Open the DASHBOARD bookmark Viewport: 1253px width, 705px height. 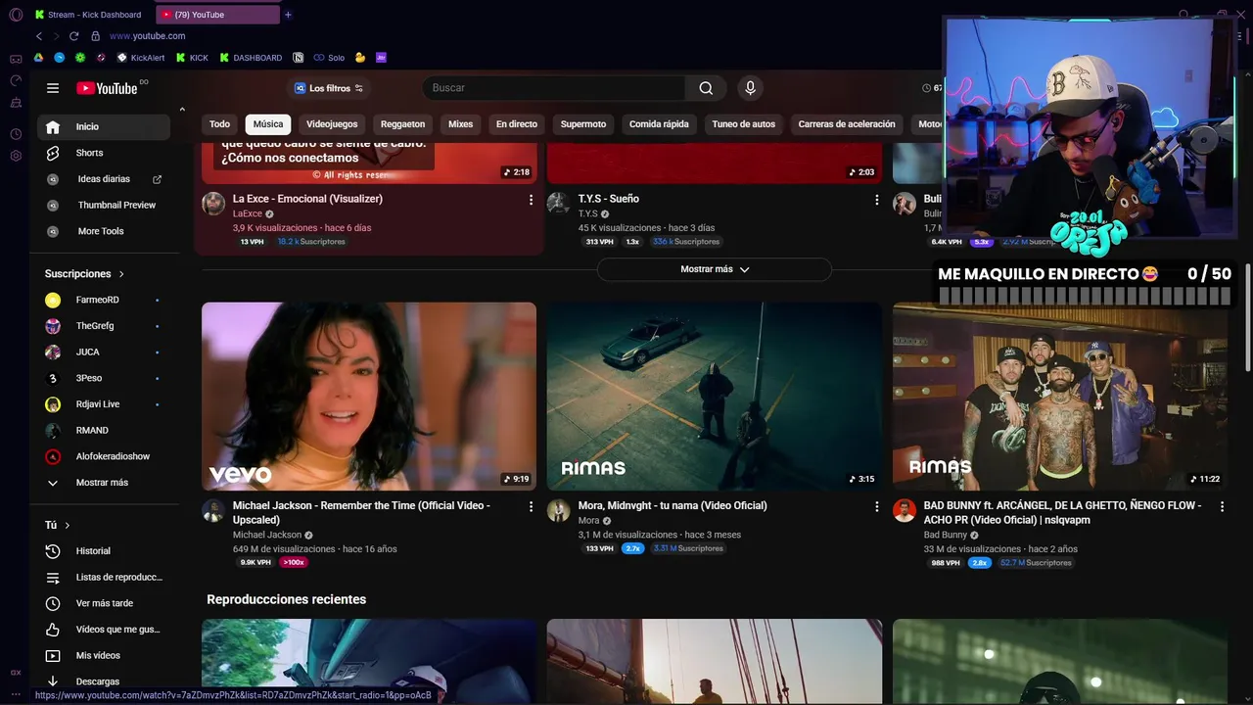251,58
